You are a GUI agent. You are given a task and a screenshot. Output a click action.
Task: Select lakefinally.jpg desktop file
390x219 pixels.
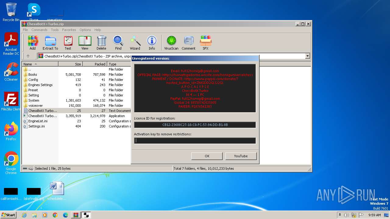pyautogui.click(x=34, y=194)
